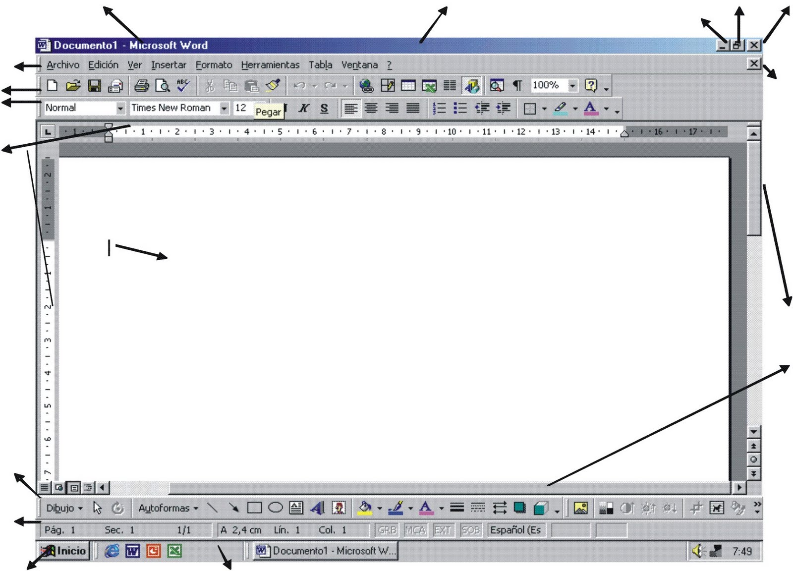Viewport: 793px width, 571px height.
Task: Toggle show/hide paragraph marks
Action: tap(517, 86)
